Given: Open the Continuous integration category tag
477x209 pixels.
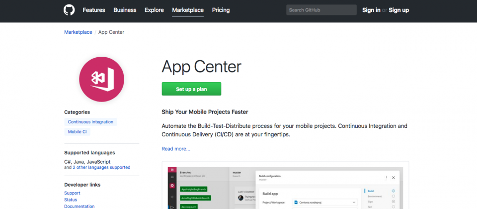Looking at the screenshot, I should [90, 122].
